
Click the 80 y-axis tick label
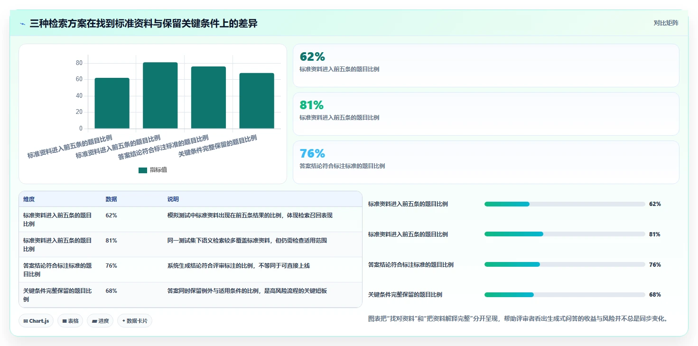79,63
